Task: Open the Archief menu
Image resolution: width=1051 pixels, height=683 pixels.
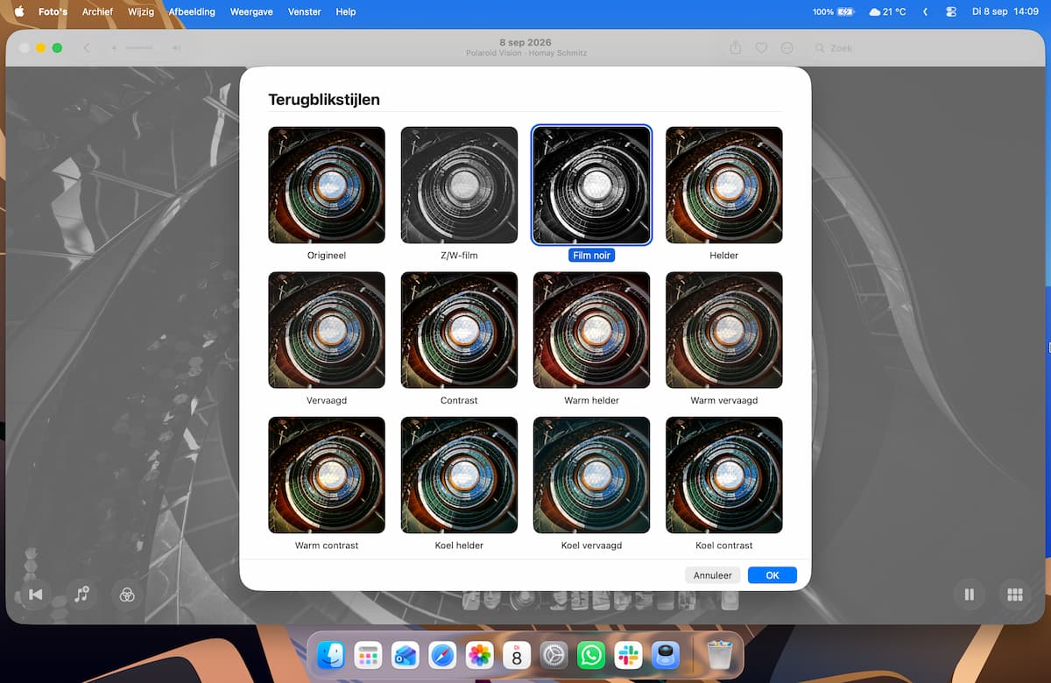Action: pos(97,12)
